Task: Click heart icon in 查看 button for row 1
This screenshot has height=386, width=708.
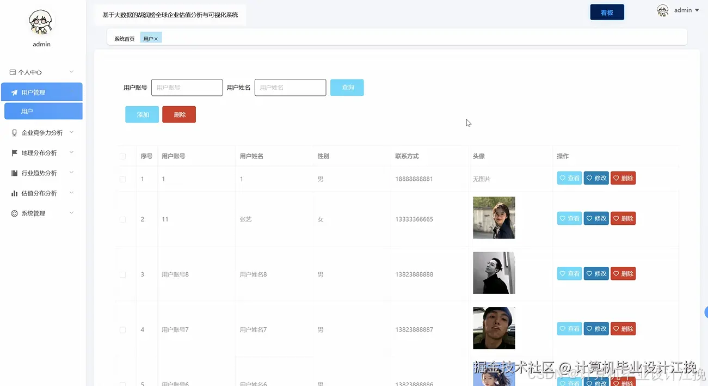Action: tap(563, 178)
